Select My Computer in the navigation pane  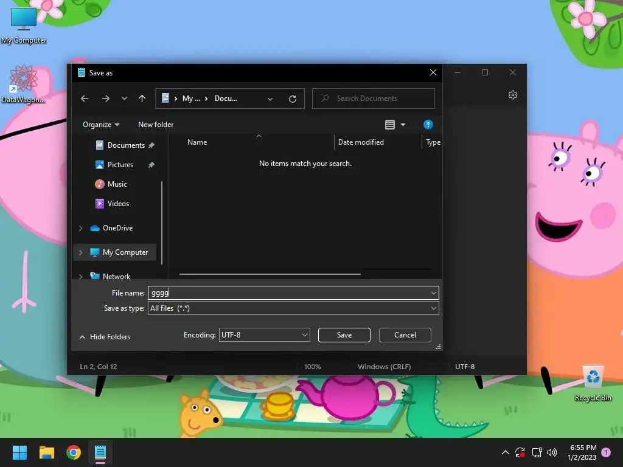[x=125, y=252]
